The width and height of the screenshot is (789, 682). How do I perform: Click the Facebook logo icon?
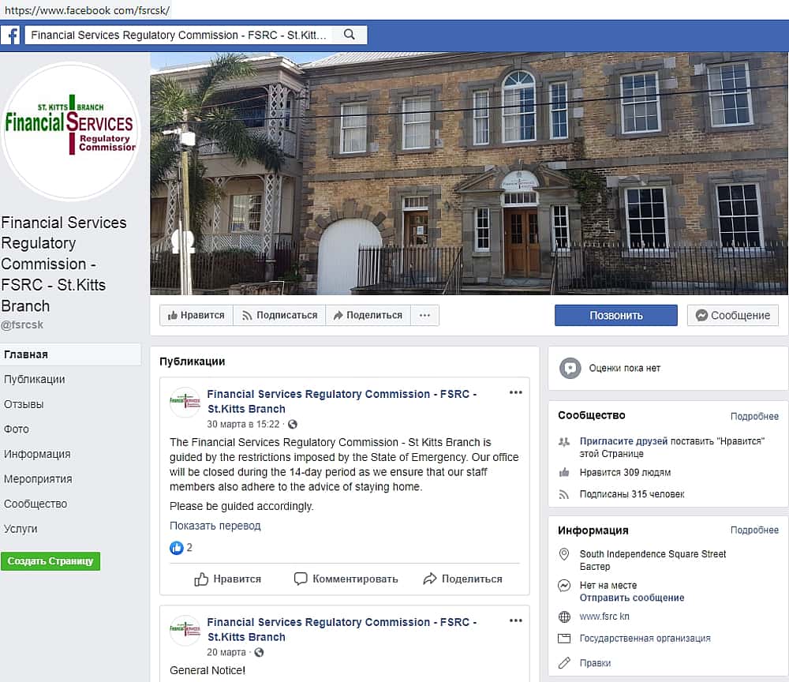click(11, 36)
